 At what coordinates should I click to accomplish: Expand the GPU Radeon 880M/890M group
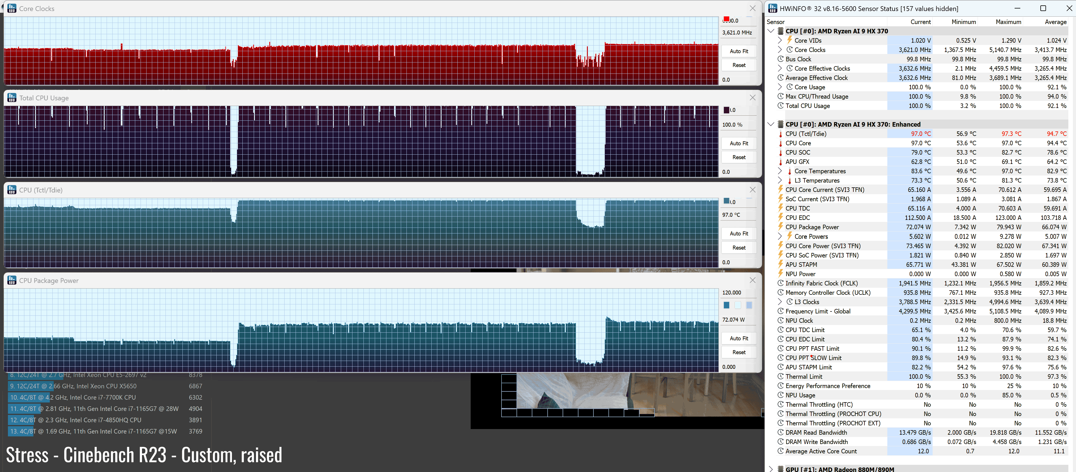click(771, 469)
